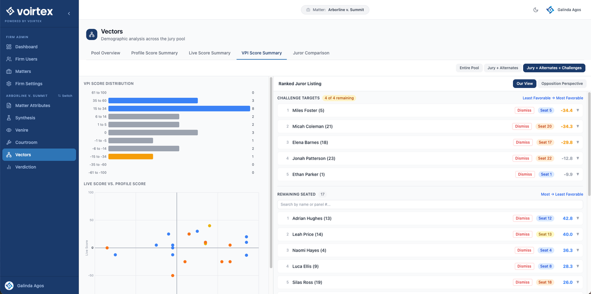
Task: Switch to Profile Score Summary tab
Action: tap(154, 53)
